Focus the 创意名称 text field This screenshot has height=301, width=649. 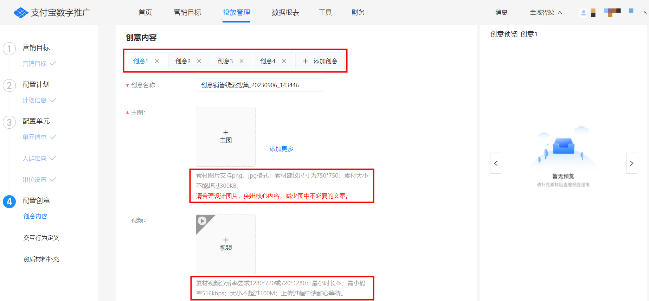click(260, 85)
